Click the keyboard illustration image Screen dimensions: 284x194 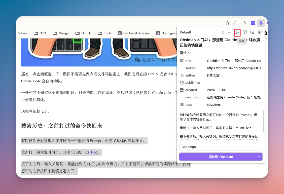[x=99, y=52]
